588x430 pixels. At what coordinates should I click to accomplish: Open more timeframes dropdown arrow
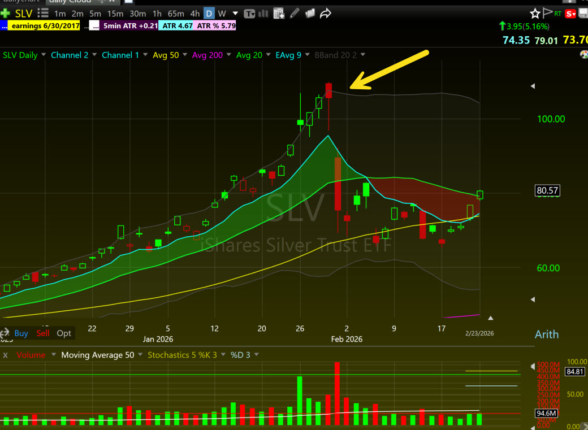(235, 14)
